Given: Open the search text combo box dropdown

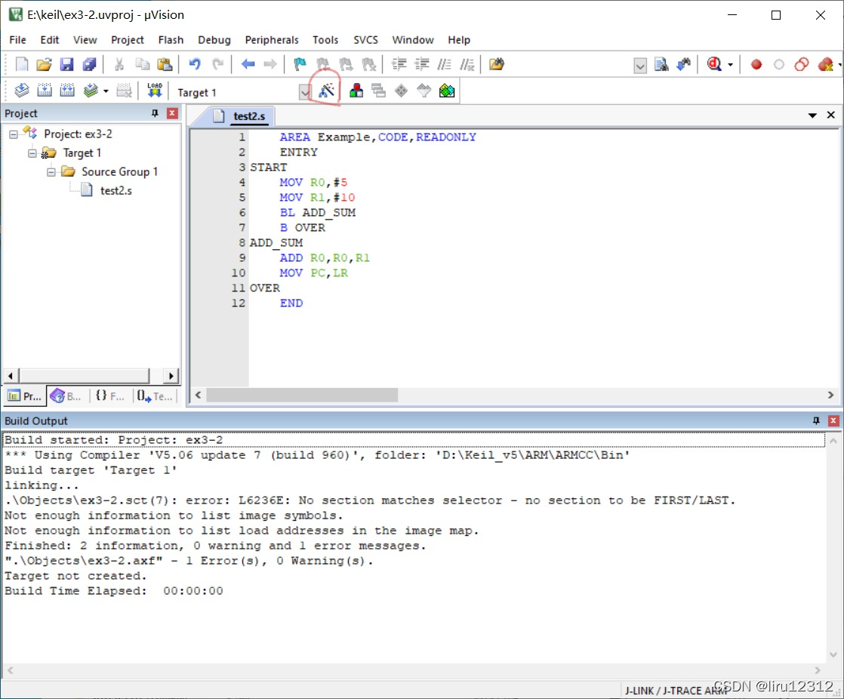Looking at the screenshot, I should [640, 66].
